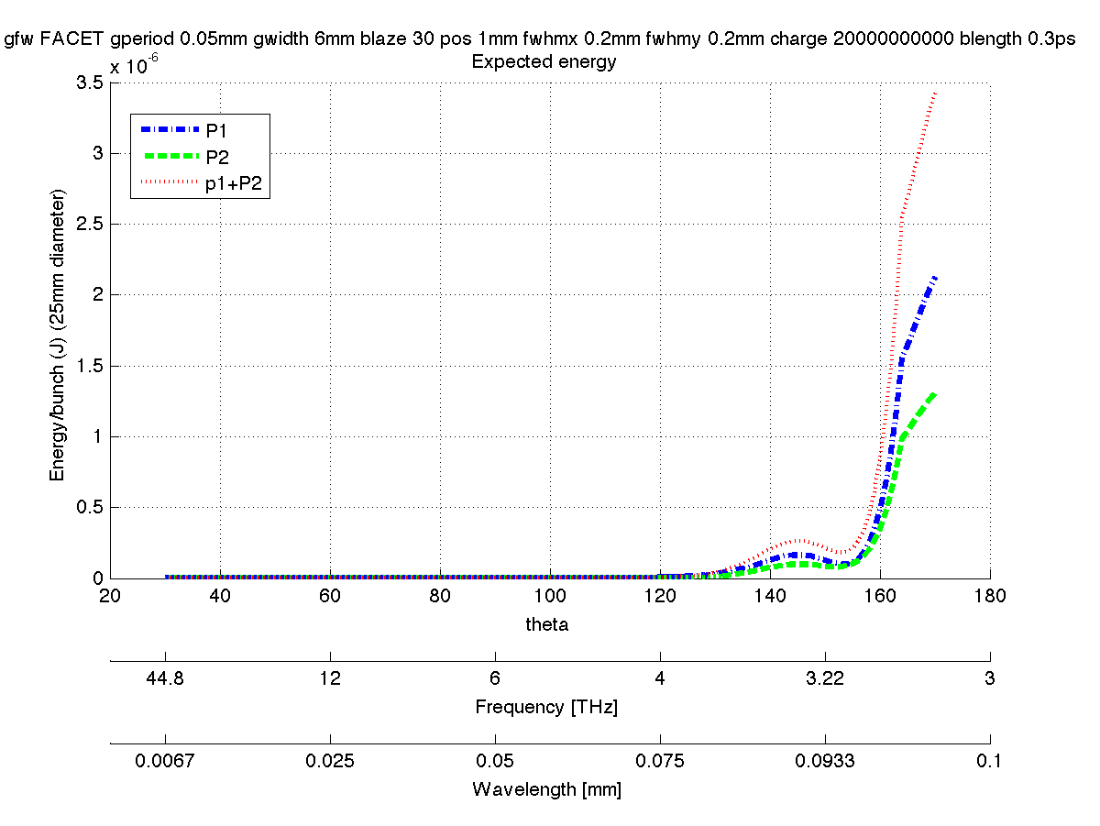
Task: Click the frequency tick label 44.8
Action: click(165, 678)
